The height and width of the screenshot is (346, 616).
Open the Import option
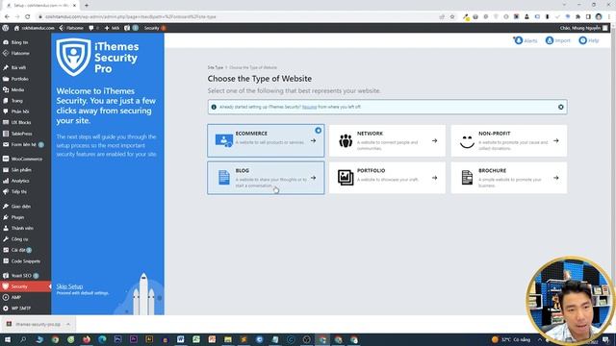[x=558, y=40]
